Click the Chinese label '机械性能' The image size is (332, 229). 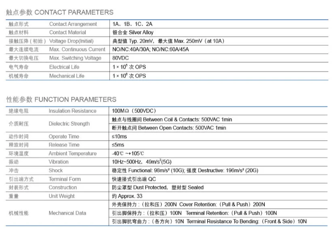[19, 213]
